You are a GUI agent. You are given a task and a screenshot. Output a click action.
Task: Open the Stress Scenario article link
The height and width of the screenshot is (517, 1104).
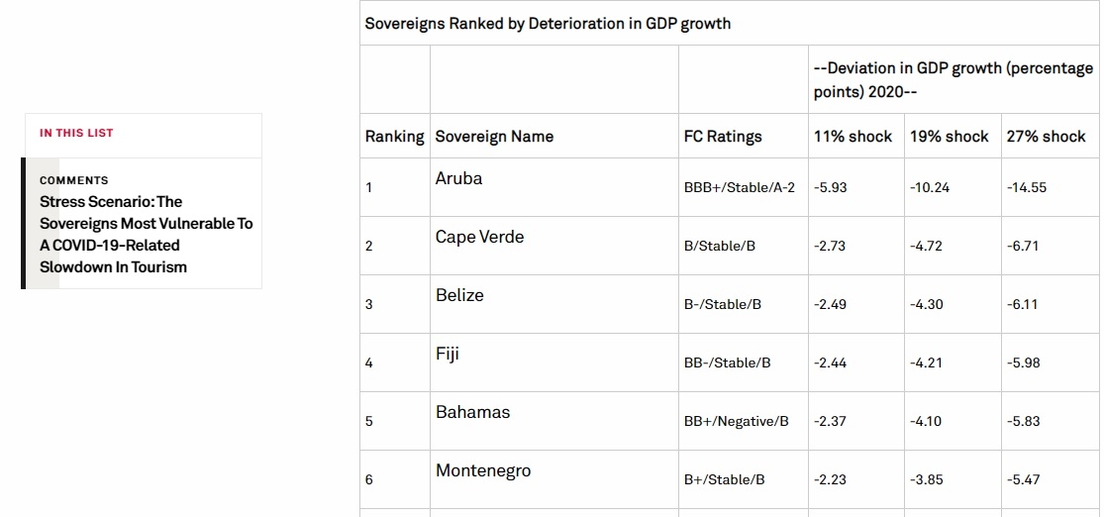click(146, 234)
